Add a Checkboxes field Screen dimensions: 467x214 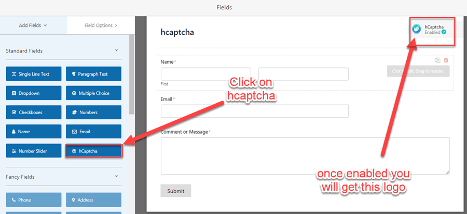click(34, 112)
